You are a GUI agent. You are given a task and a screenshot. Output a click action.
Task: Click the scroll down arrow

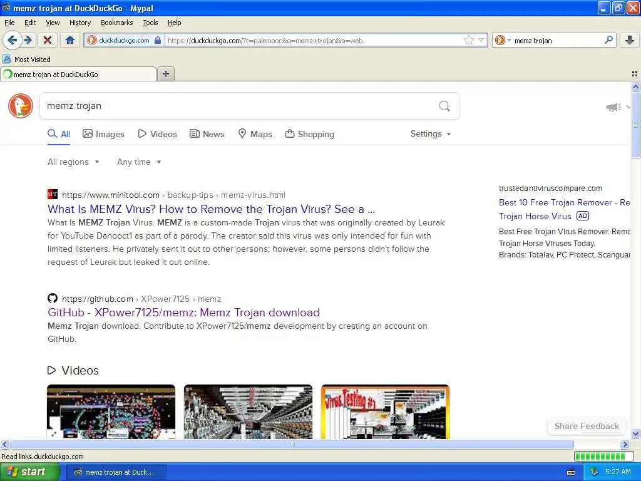click(x=635, y=434)
